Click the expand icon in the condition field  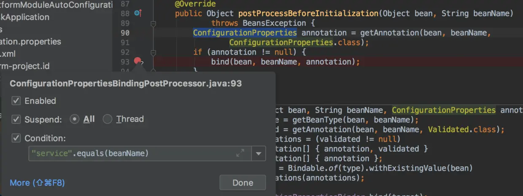[x=240, y=153]
